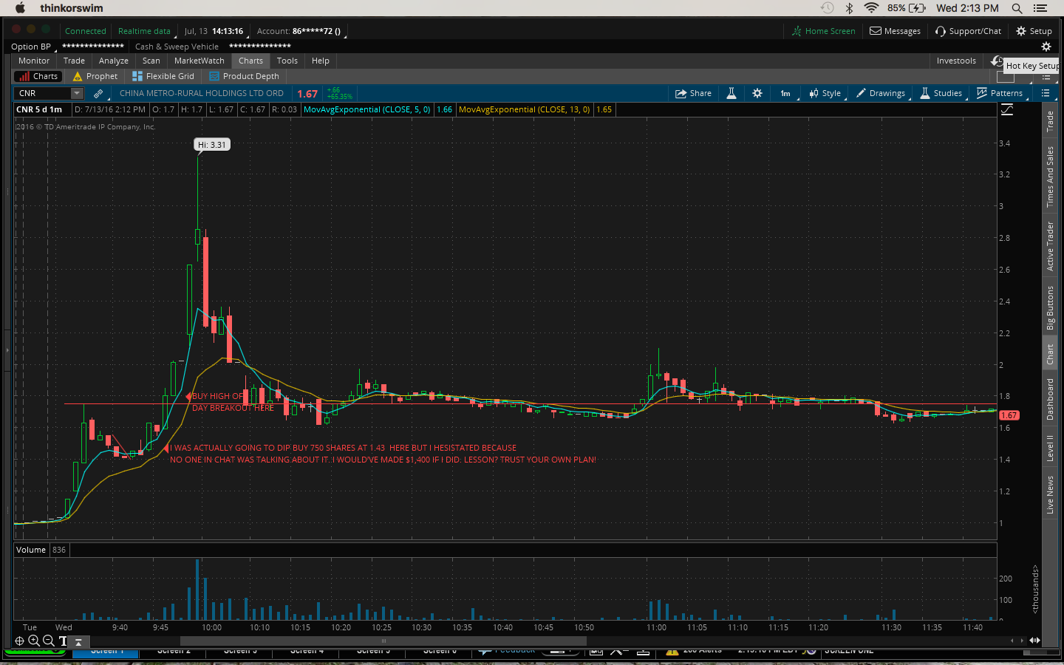Open chart settings gear icon
Image resolution: width=1064 pixels, height=665 pixels.
click(757, 93)
